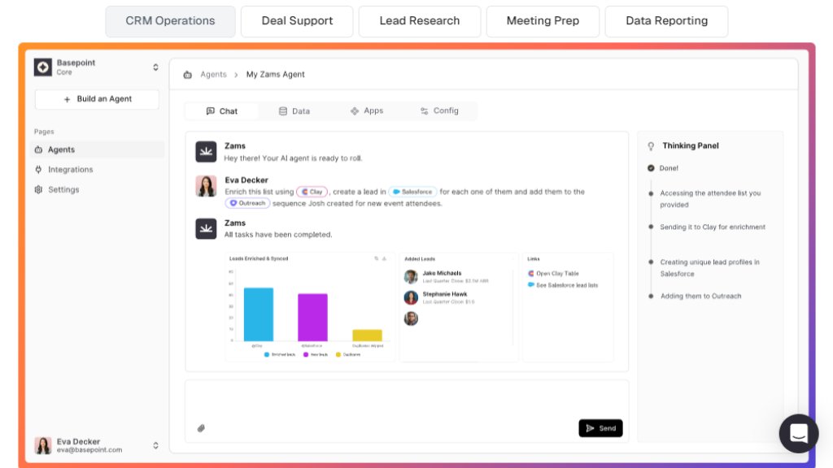
Task: Click the Zams avatar on greeting message
Action: coord(206,151)
